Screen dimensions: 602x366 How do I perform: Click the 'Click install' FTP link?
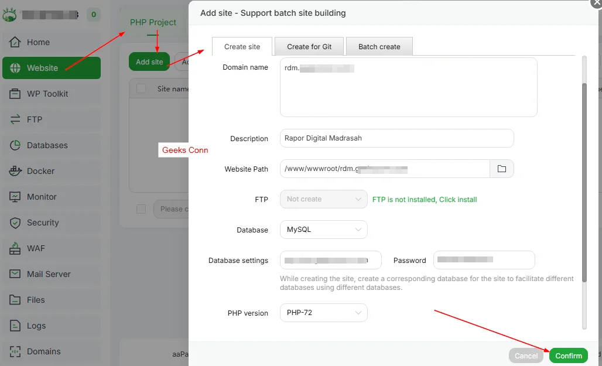coord(458,199)
